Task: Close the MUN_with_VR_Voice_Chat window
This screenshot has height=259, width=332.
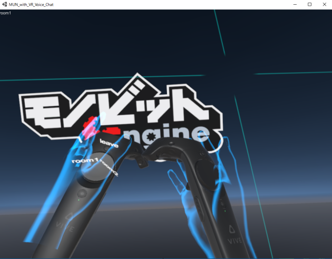Action: 325,4
